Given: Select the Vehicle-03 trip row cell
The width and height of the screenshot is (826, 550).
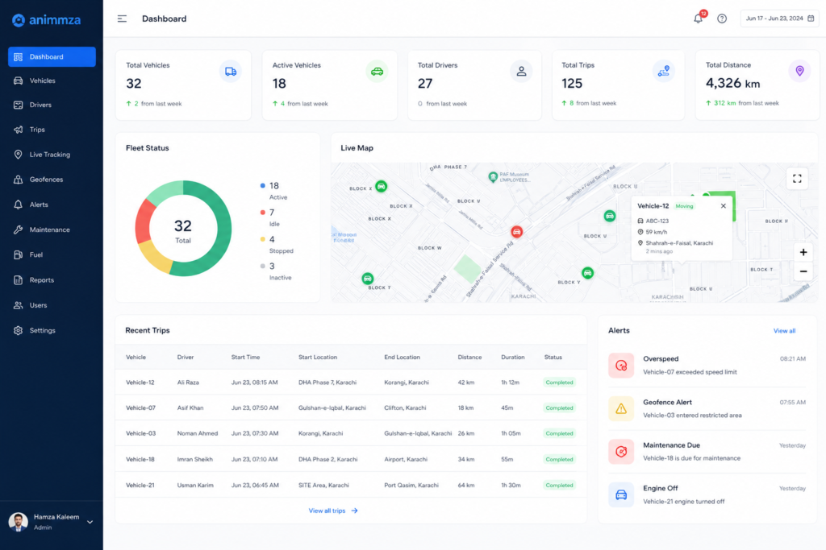Looking at the screenshot, I should pyautogui.click(x=140, y=434).
